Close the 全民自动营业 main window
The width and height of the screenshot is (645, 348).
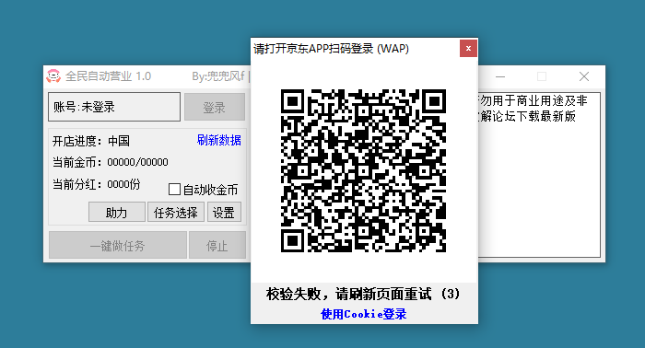[583, 76]
